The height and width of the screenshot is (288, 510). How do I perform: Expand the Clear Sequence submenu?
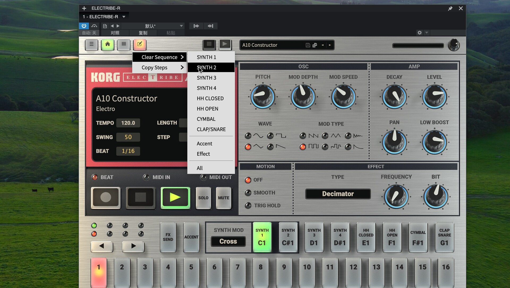[x=159, y=57]
